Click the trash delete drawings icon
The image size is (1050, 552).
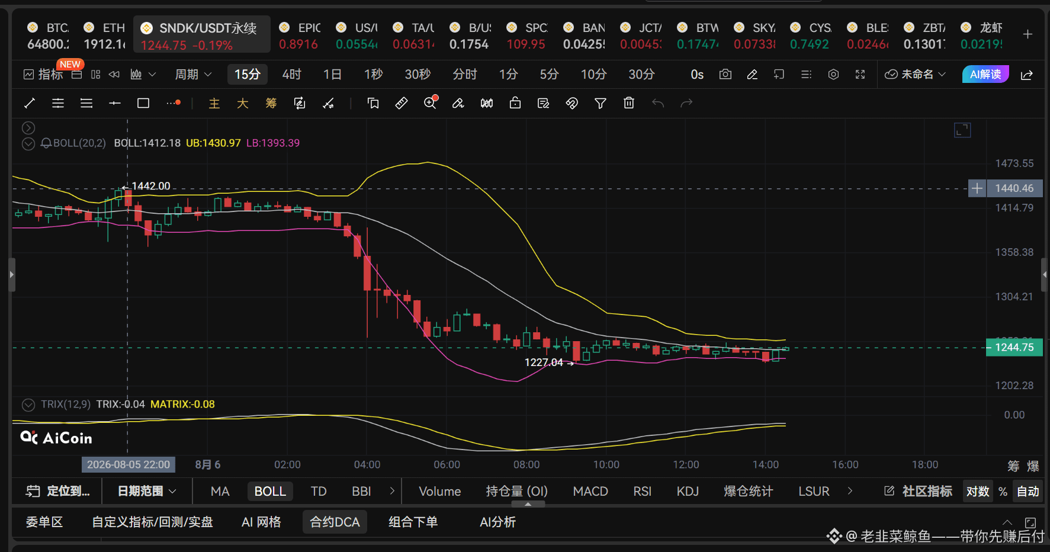click(x=629, y=103)
